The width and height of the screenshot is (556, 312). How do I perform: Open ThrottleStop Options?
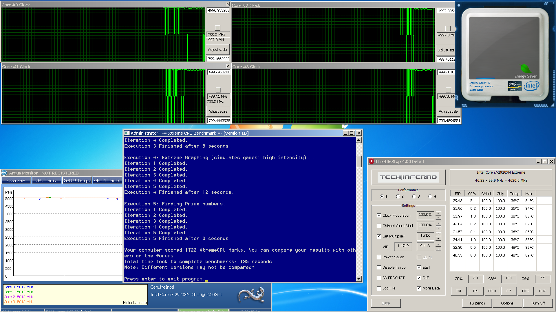pos(507,303)
